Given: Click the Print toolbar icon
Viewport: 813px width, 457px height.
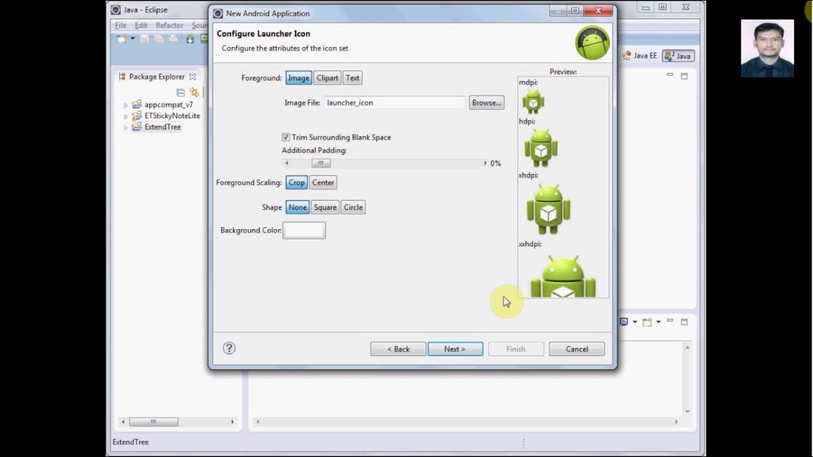Looking at the screenshot, I should (173, 39).
